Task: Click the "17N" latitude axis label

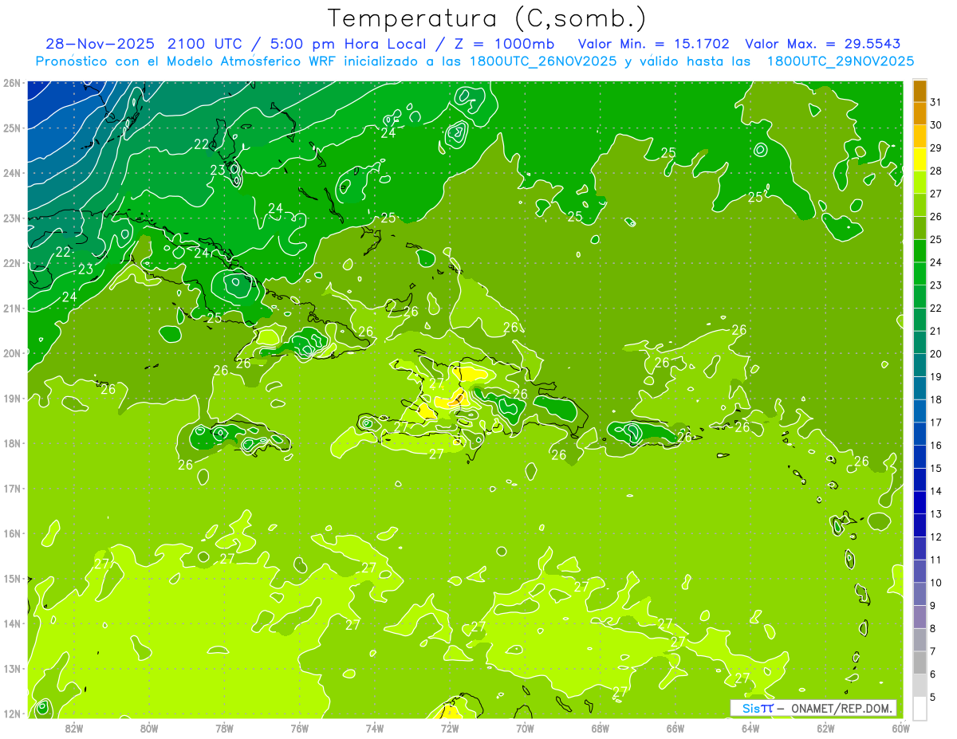Action: [x=11, y=489]
